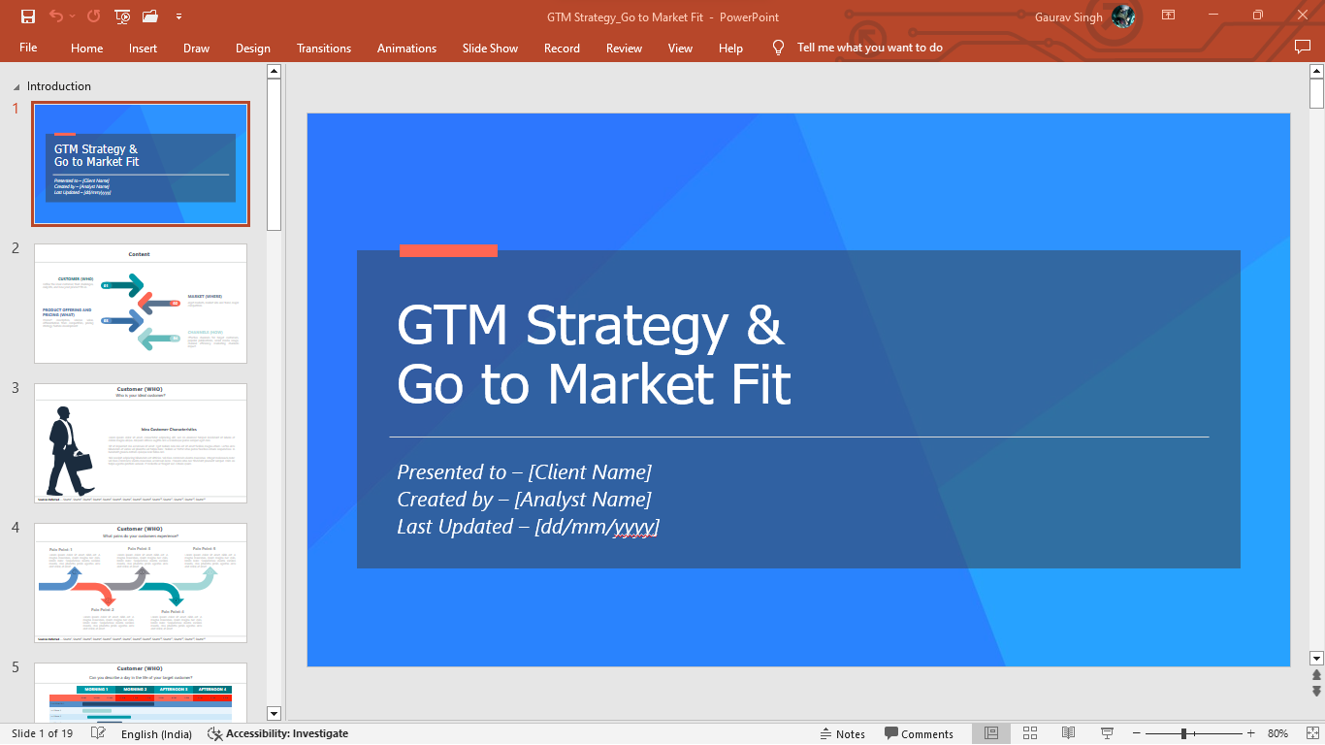Image resolution: width=1325 pixels, height=745 pixels.
Task: Open the Transitions tab
Action: [324, 48]
